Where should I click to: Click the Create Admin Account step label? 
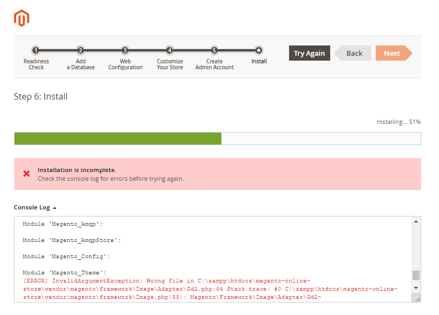tap(214, 64)
